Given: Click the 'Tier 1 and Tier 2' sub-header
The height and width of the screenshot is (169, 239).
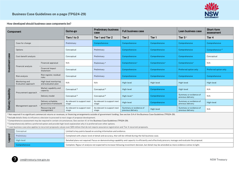Looking at the screenshot, I should pyautogui.click(x=107, y=37).
